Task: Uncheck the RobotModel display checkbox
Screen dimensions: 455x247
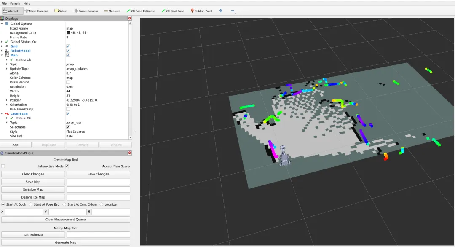Action: [68, 51]
